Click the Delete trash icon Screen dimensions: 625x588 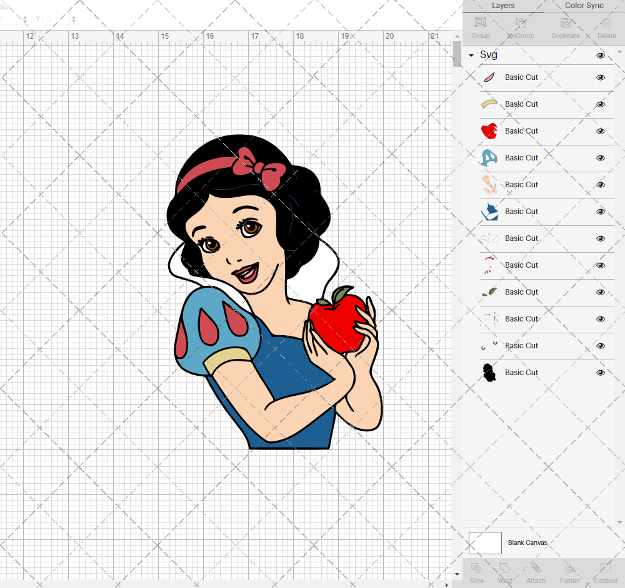[607, 22]
